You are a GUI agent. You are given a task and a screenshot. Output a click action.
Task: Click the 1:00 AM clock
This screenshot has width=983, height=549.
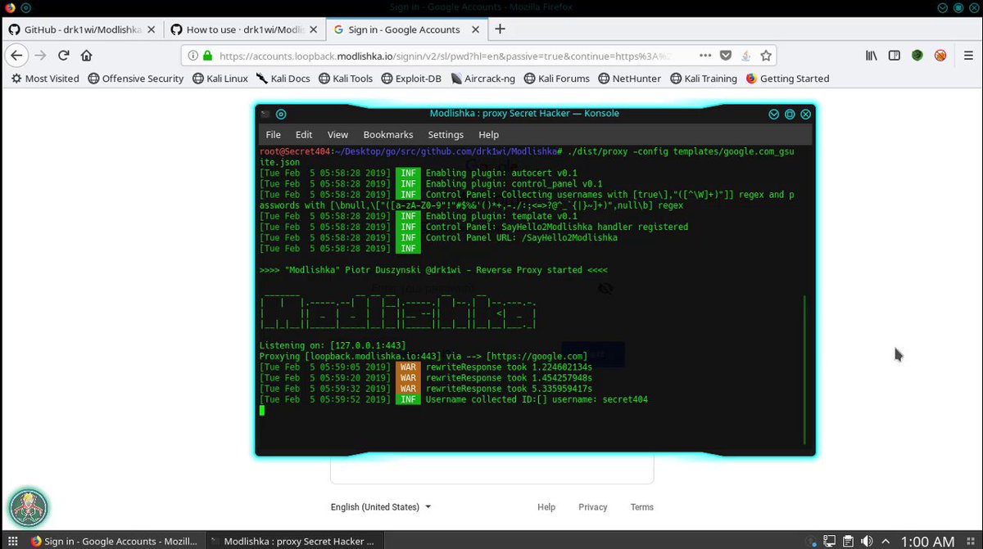(927, 541)
